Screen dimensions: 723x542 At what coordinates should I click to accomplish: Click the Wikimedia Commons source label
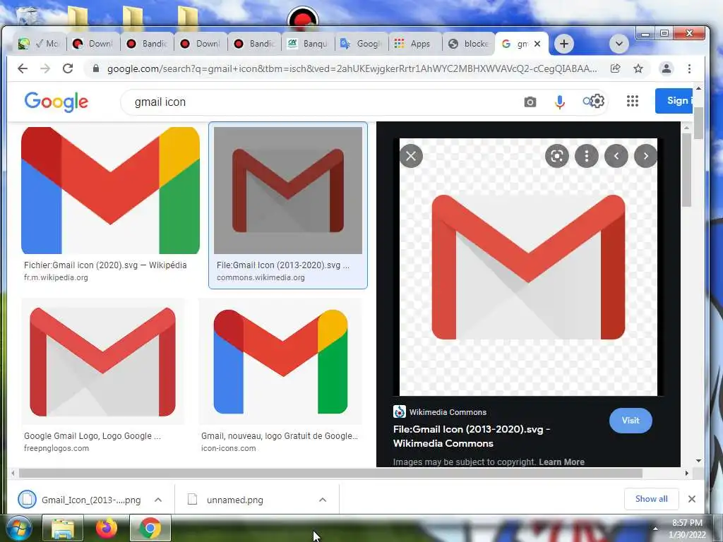click(x=447, y=412)
